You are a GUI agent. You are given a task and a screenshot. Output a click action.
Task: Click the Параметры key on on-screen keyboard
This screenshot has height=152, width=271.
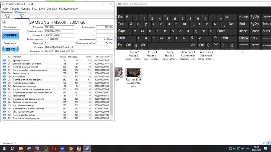click(244, 45)
